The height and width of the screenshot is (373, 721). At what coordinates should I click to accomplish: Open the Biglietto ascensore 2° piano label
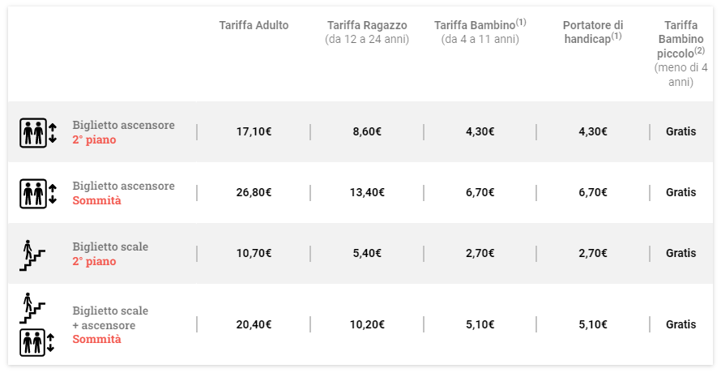point(123,132)
